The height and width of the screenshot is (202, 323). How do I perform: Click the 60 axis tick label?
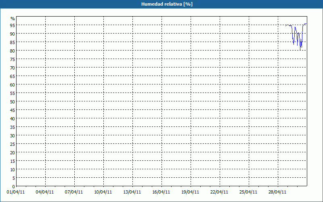pyautogui.click(x=13, y=85)
